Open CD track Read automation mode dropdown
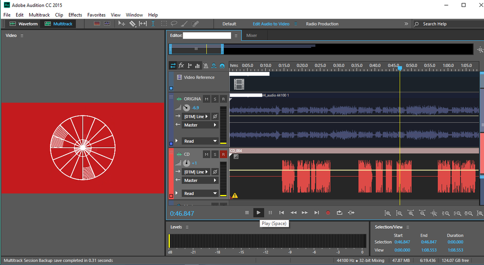484x265 pixels. (200, 193)
